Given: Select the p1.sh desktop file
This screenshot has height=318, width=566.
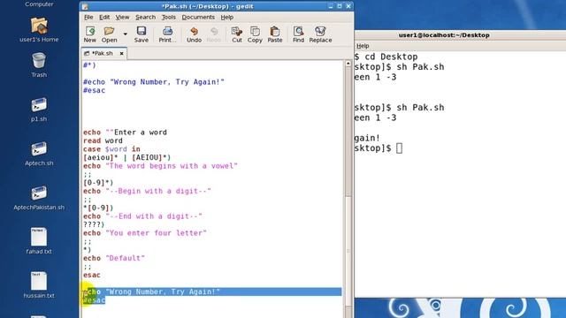Looking at the screenshot, I should 39,110.
